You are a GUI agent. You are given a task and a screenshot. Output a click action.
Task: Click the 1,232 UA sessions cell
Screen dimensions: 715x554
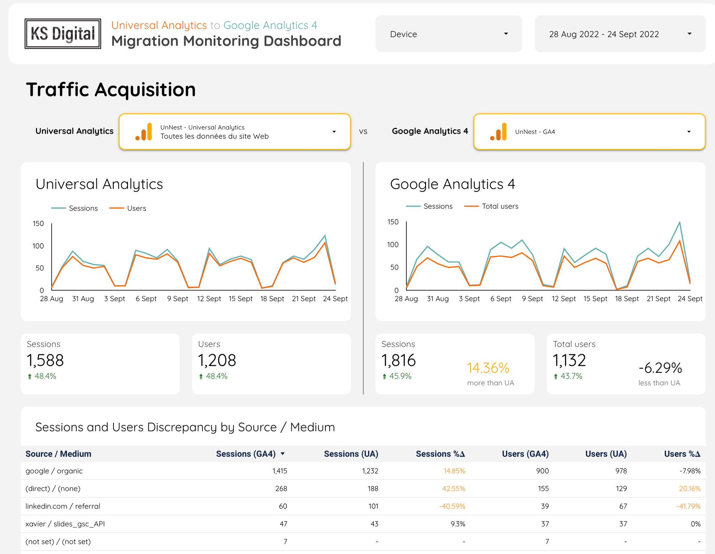[x=370, y=471]
